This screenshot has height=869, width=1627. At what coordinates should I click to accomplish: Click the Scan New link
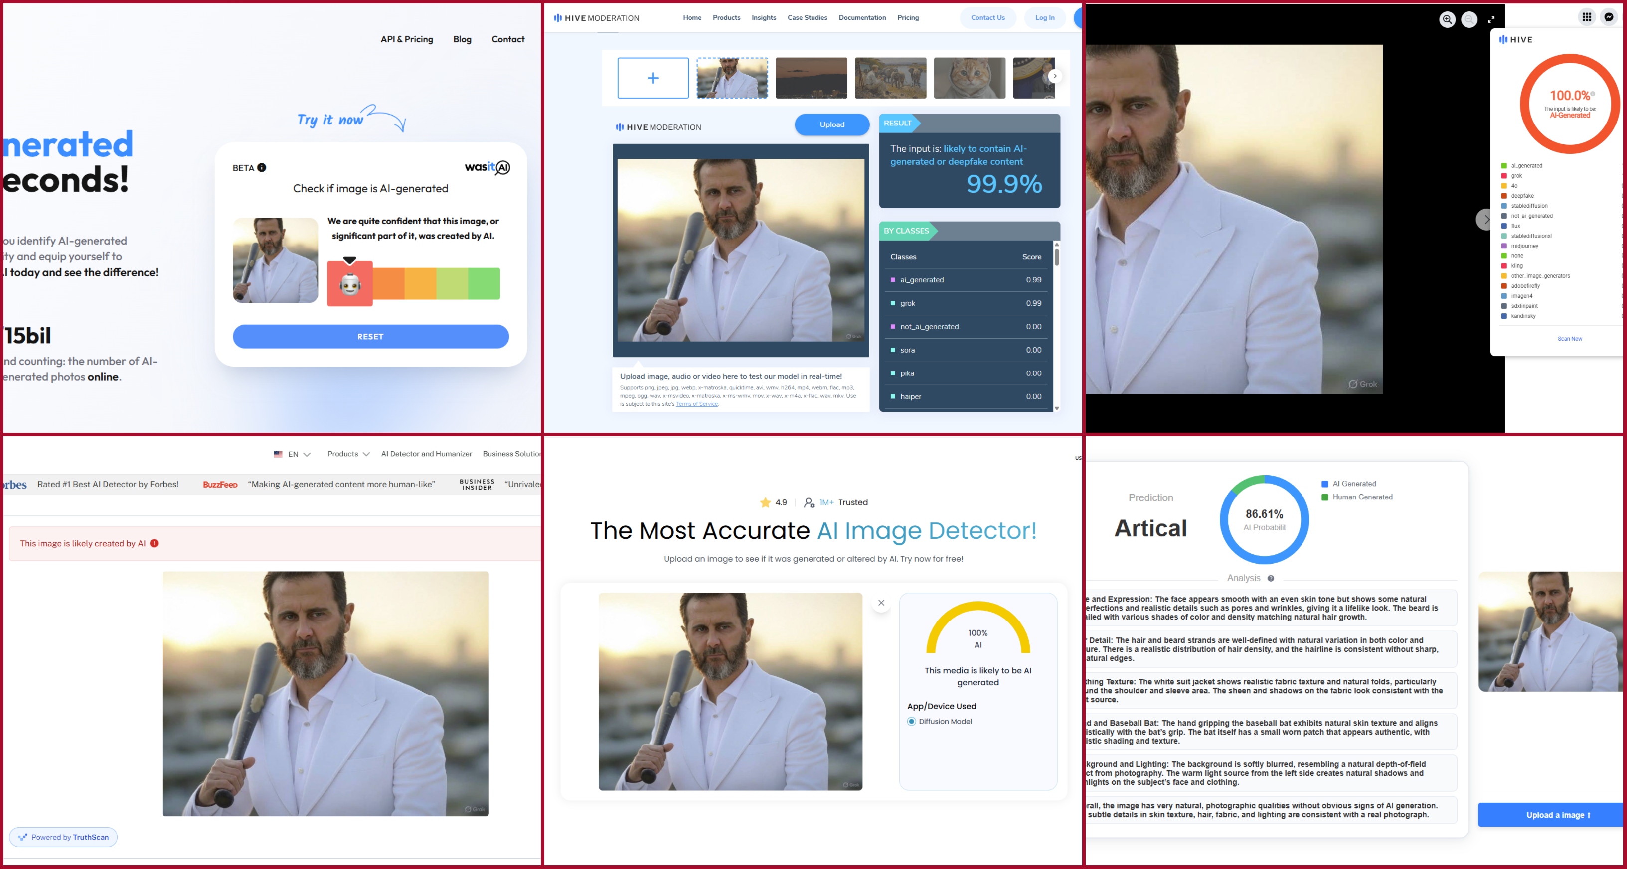(1570, 339)
